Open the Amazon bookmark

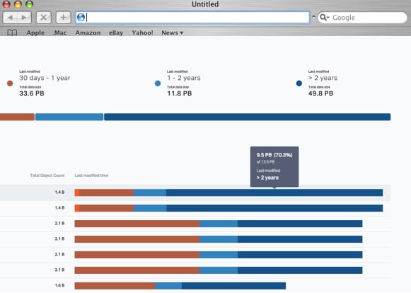[x=88, y=33]
